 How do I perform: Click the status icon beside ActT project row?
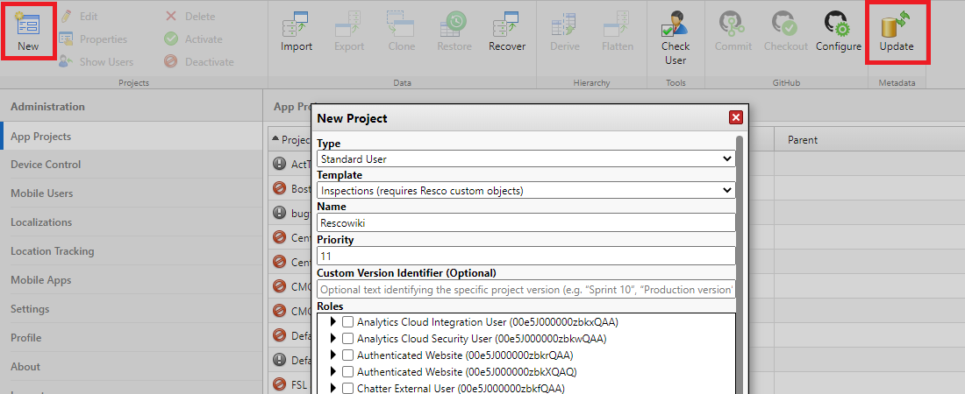click(279, 164)
